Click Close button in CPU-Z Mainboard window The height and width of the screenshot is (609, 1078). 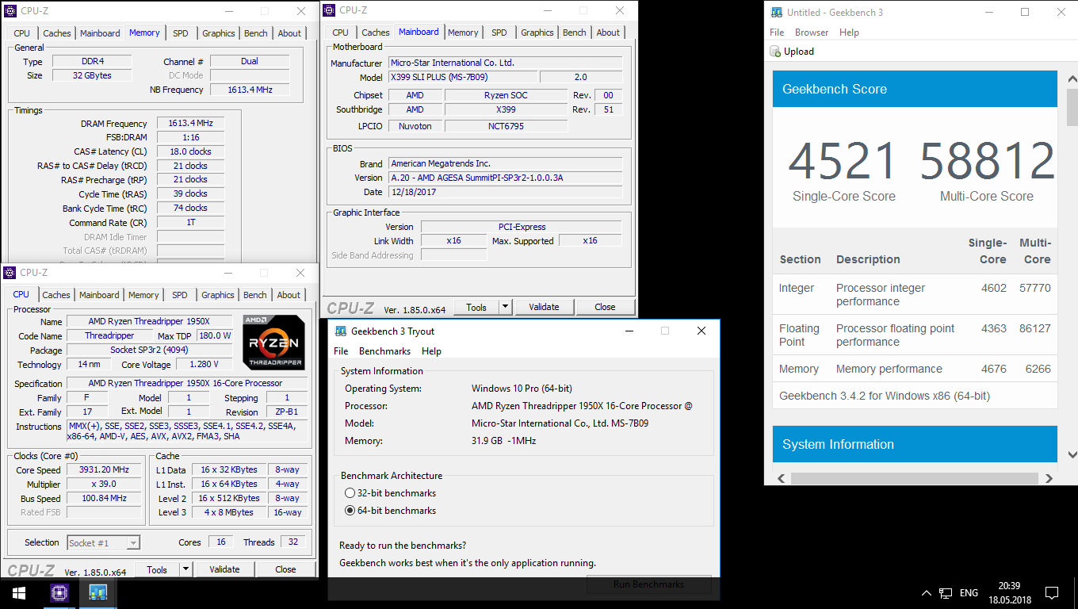point(605,307)
